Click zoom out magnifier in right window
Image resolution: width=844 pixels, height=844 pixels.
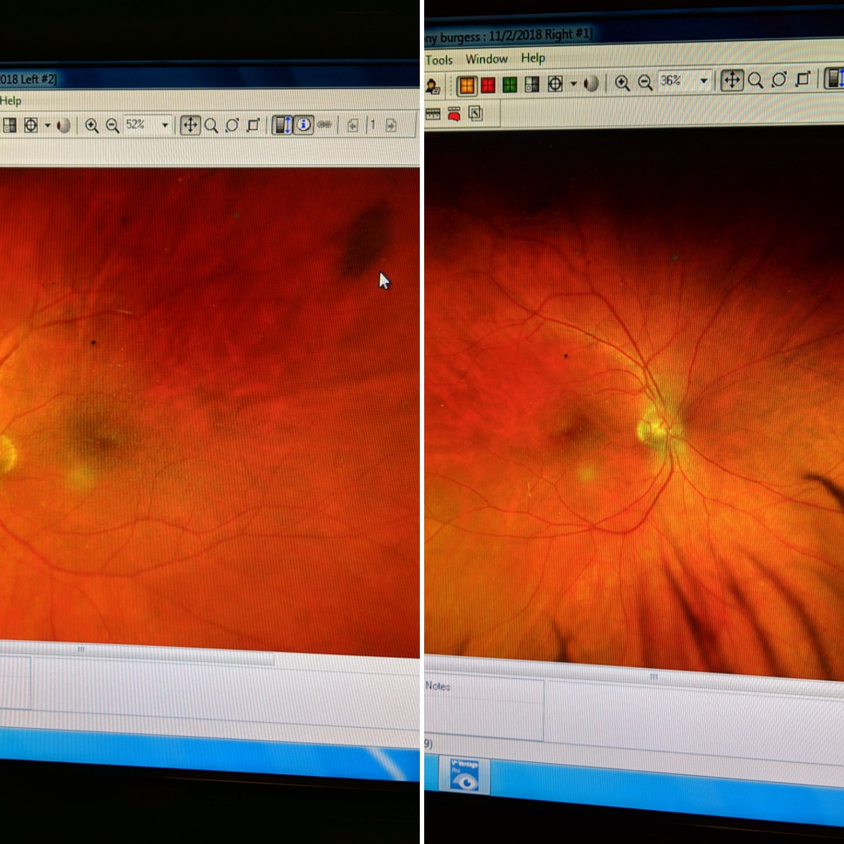[x=645, y=83]
